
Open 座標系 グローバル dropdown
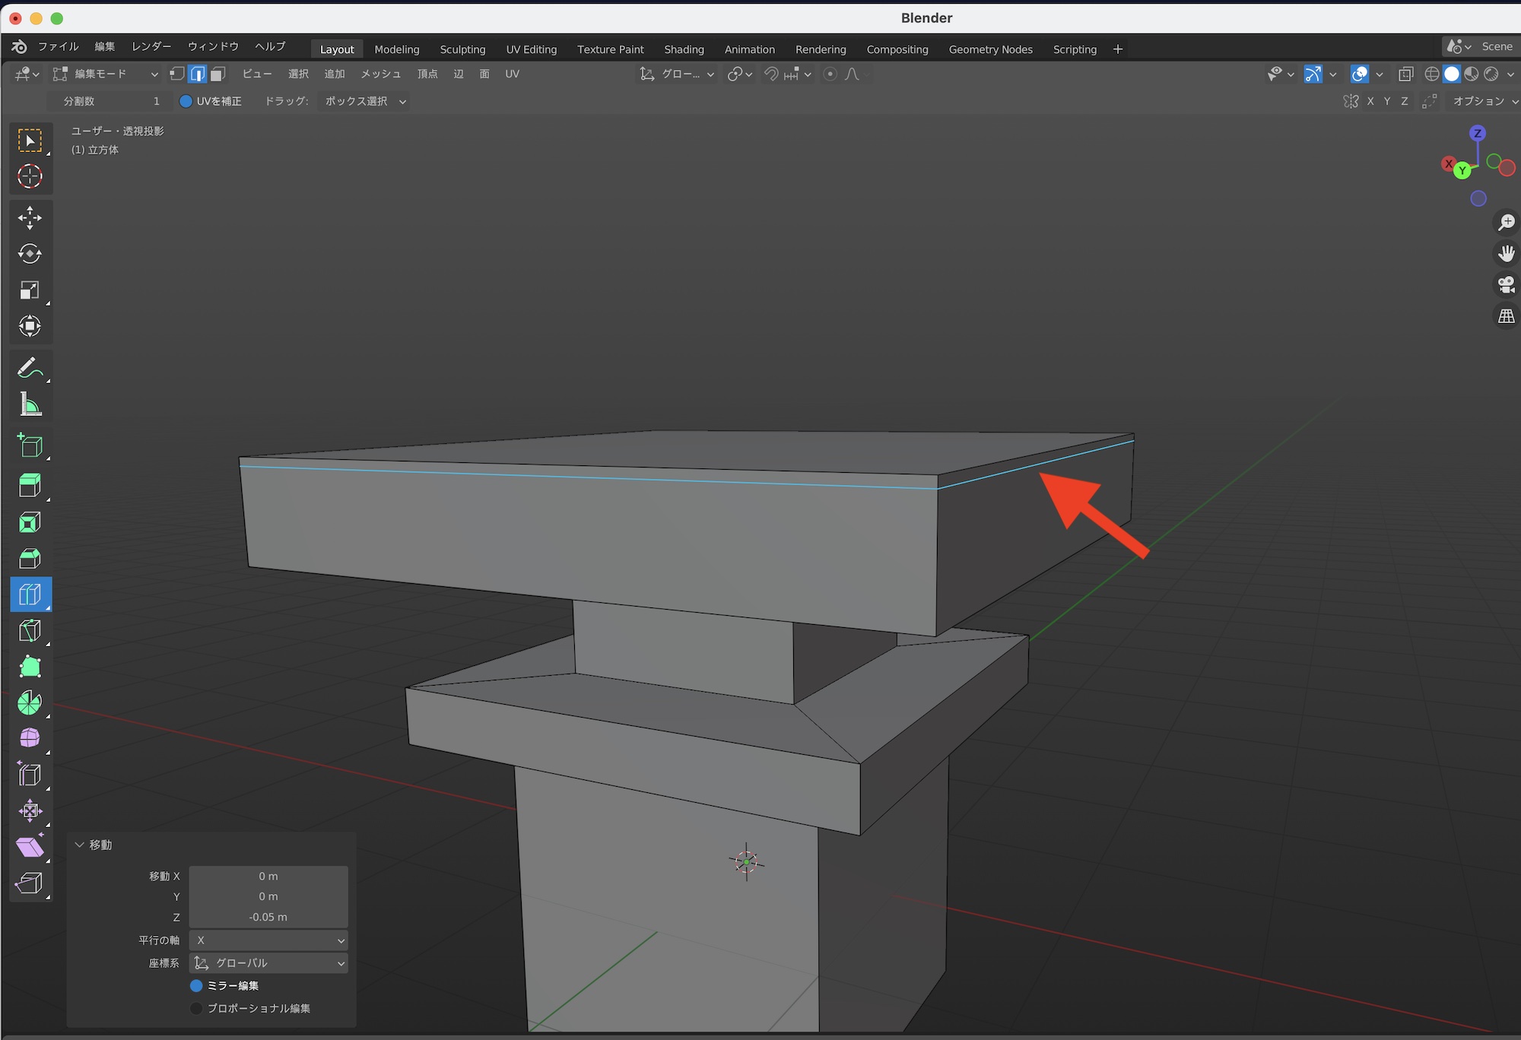[x=268, y=963]
